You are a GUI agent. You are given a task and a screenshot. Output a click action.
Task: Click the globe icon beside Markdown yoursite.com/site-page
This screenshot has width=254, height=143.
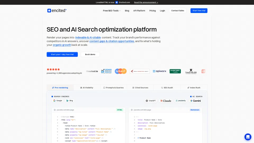(x=132, y=110)
